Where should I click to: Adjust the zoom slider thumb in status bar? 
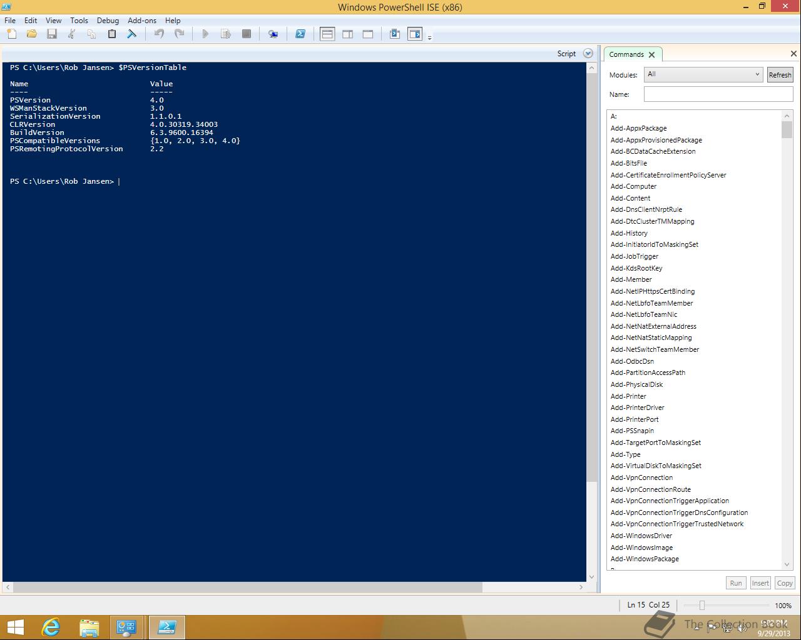pos(702,605)
